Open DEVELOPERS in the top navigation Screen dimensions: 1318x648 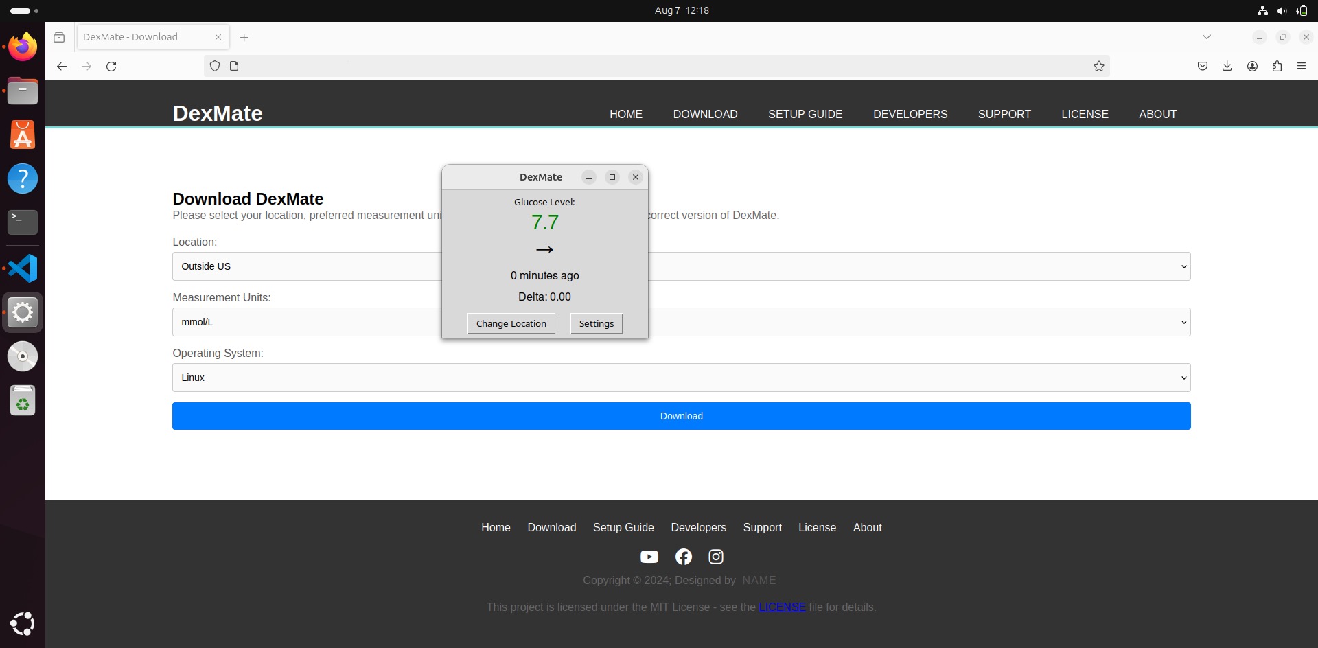[x=910, y=114]
